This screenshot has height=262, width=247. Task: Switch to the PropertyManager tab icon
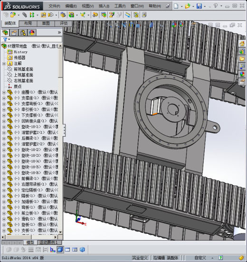click(14, 32)
